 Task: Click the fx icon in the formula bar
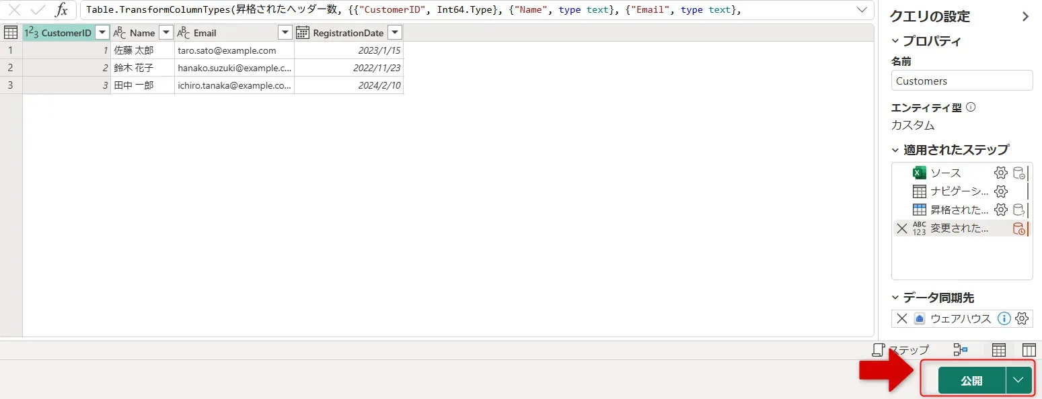(x=63, y=9)
